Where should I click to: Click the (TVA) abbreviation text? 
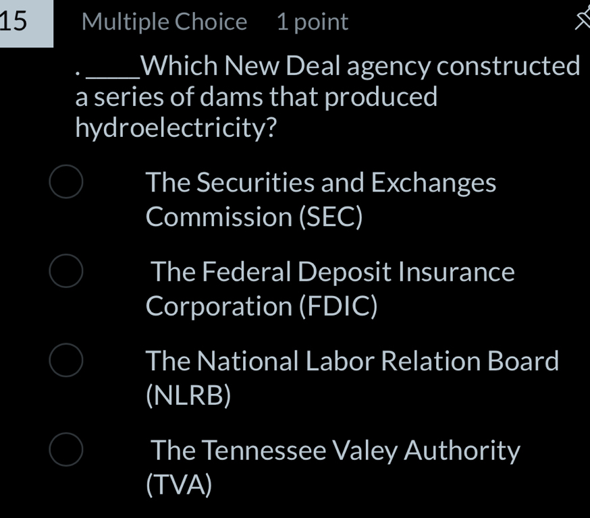click(x=180, y=485)
